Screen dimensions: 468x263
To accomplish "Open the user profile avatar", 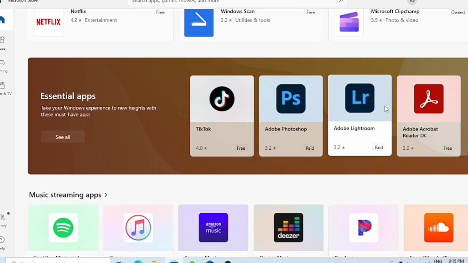I will click(412, 1).
